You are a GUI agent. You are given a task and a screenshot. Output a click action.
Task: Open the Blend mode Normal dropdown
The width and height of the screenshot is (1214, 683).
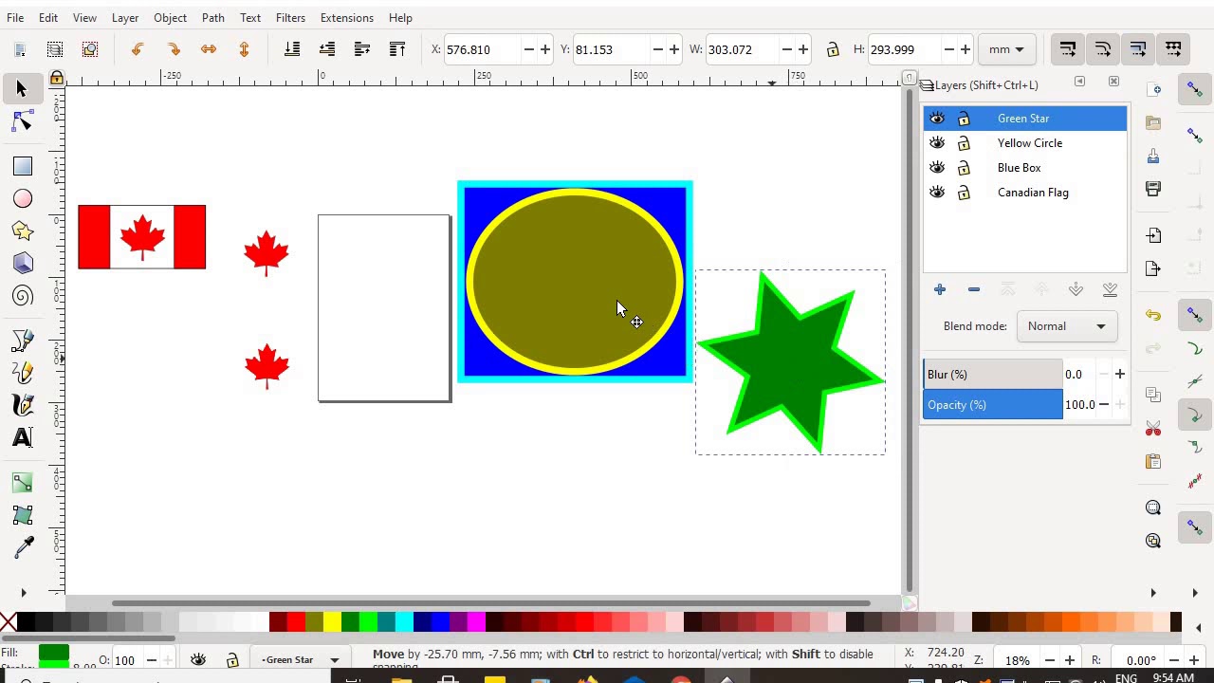point(1066,326)
